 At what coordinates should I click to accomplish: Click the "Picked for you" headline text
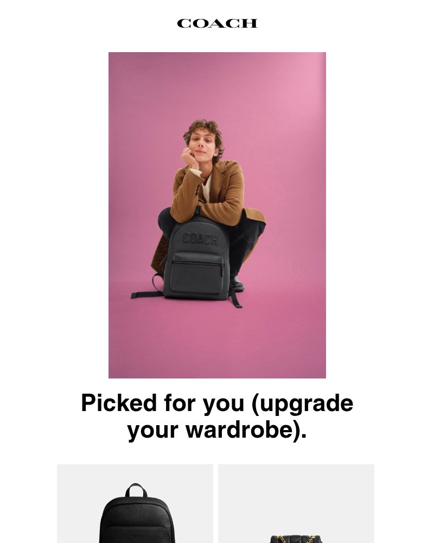coord(163,403)
